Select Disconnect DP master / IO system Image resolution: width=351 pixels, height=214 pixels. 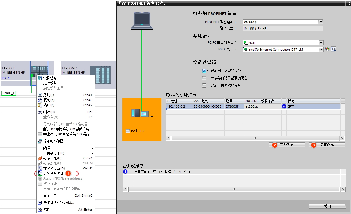(66, 129)
